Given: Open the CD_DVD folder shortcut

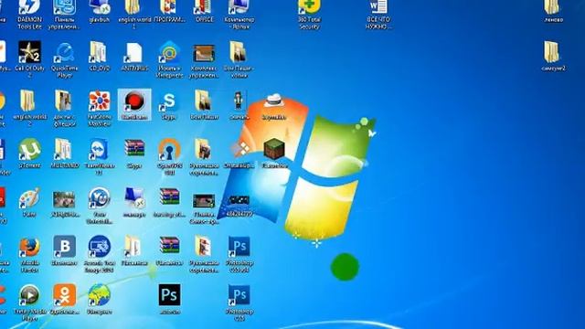Looking at the screenshot, I should [x=100, y=56].
